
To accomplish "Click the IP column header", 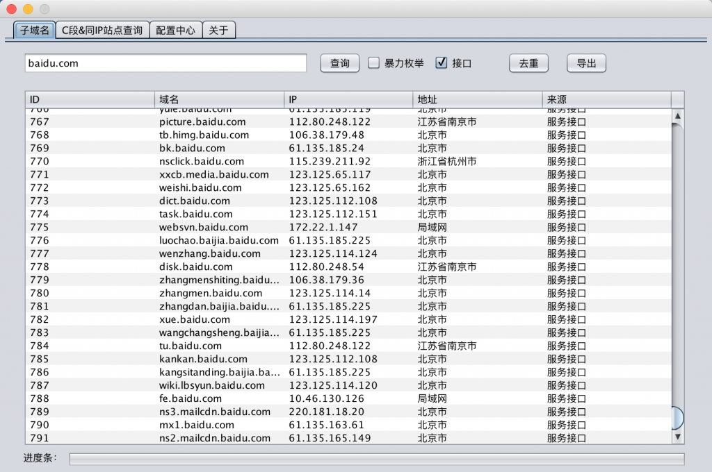I will (348, 100).
